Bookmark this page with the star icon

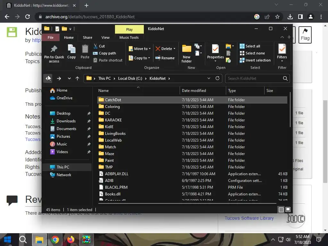pyautogui.click(x=277, y=17)
